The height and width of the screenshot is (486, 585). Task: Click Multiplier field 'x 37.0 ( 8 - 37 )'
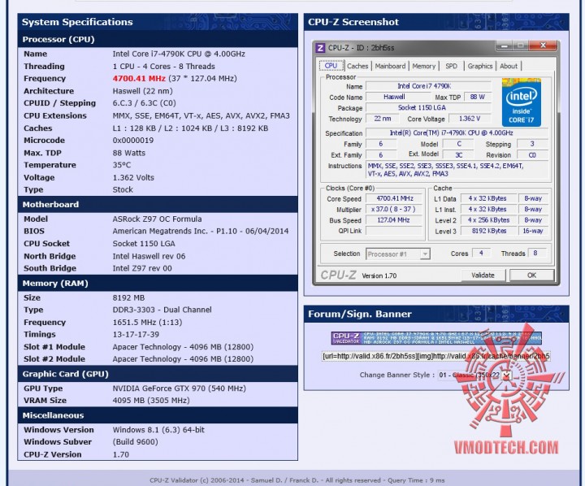click(x=394, y=210)
